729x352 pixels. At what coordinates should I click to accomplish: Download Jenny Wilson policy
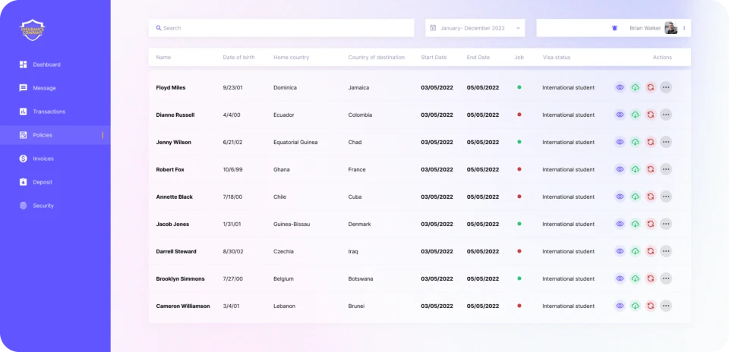[x=635, y=142]
